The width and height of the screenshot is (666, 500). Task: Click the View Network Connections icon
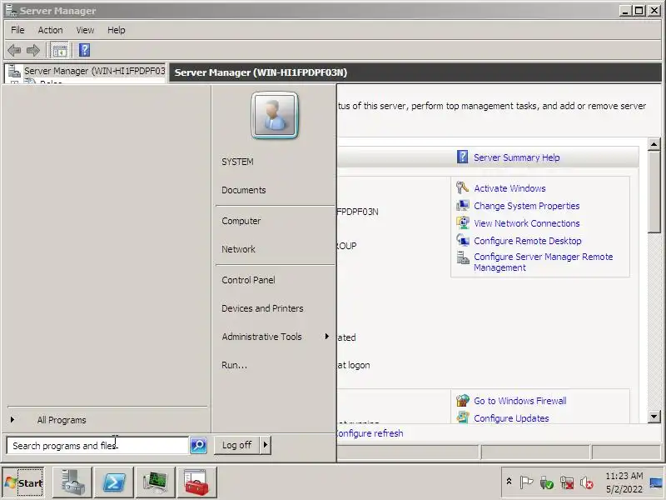462,222
